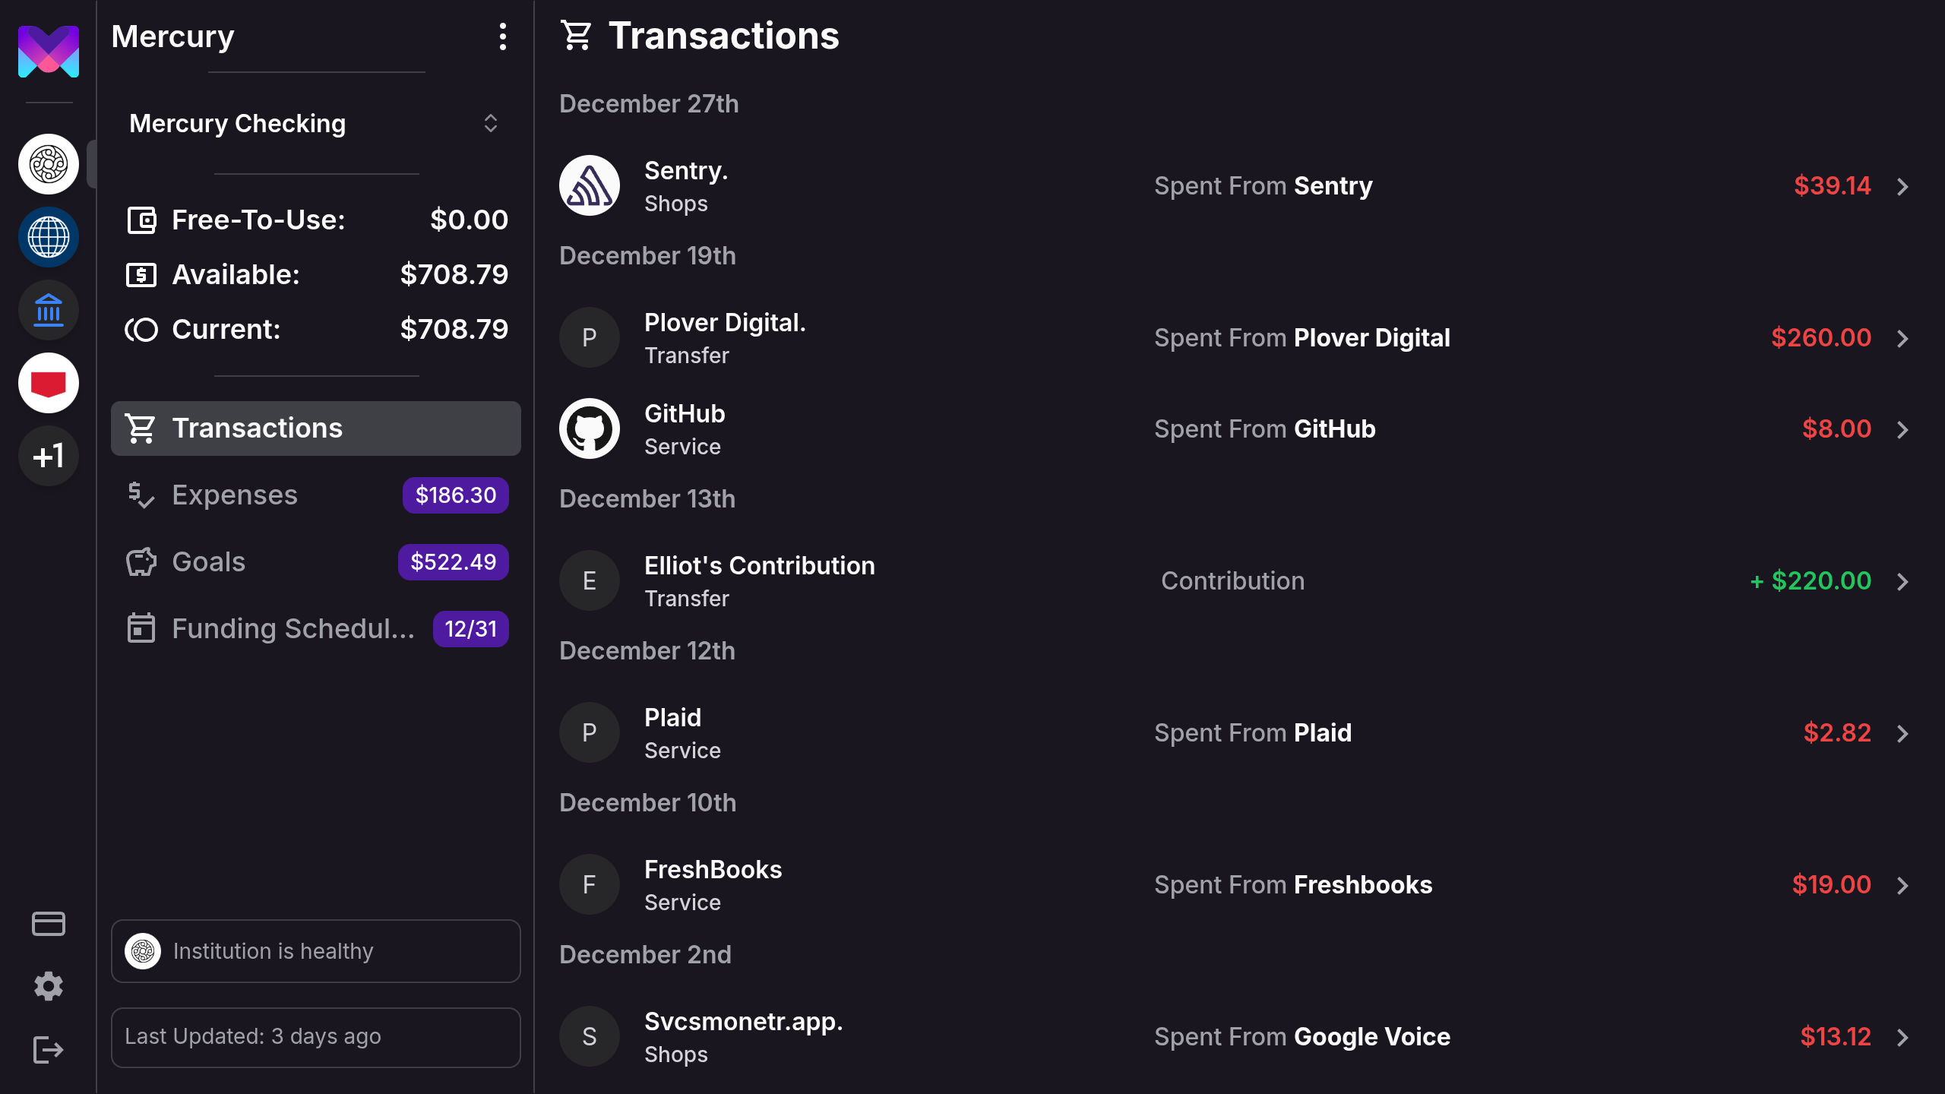Image resolution: width=1945 pixels, height=1094 pixels.
Task: Select the red shield bank icon
Action: [x=48, y=383]
